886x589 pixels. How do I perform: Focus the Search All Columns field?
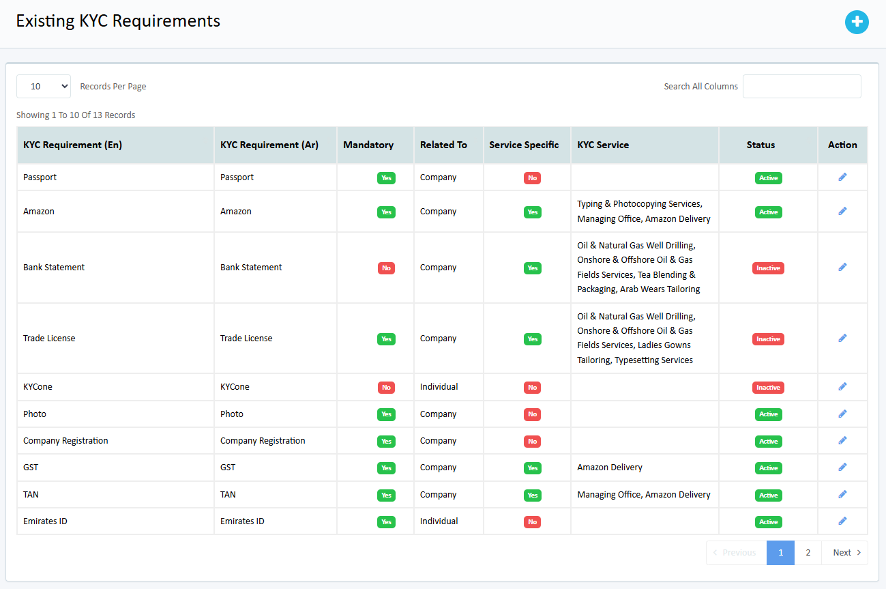pos(801,86)
